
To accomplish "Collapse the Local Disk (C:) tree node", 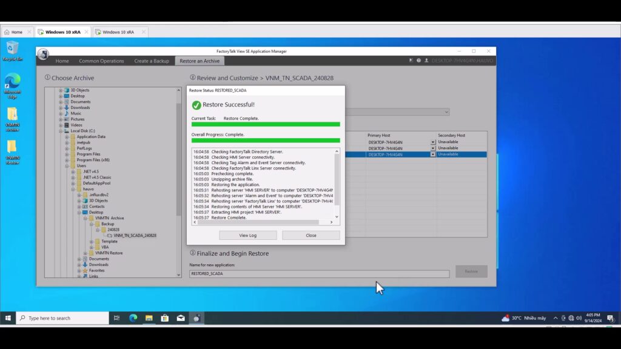I will [61, 131].
